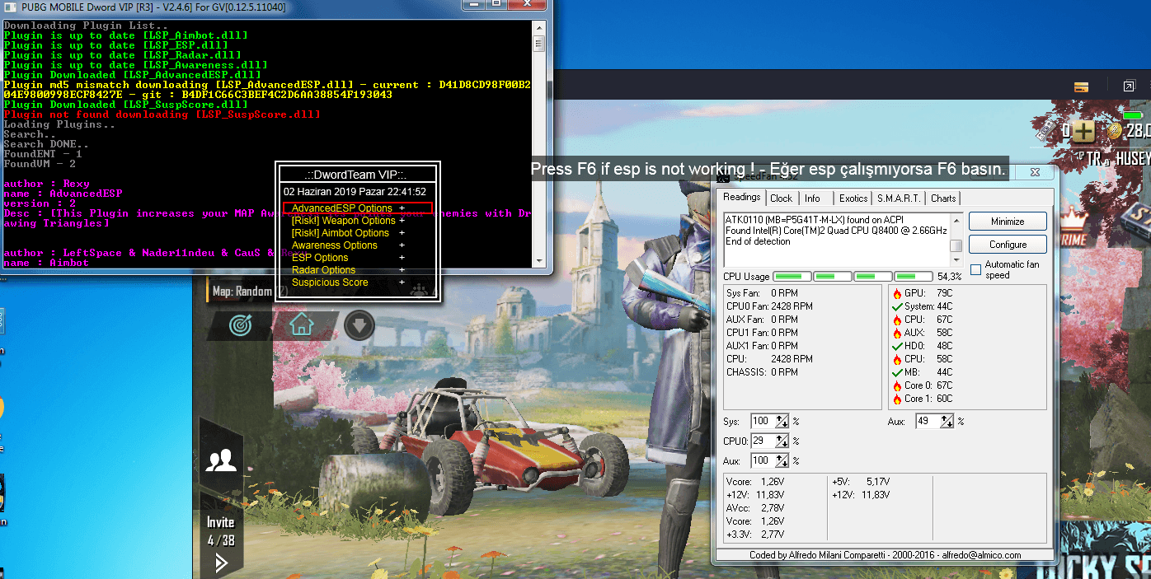This screenshot has width=1151, height=579.
Task: Click the Minimize button in SpeedFan
Action: 1008,222
